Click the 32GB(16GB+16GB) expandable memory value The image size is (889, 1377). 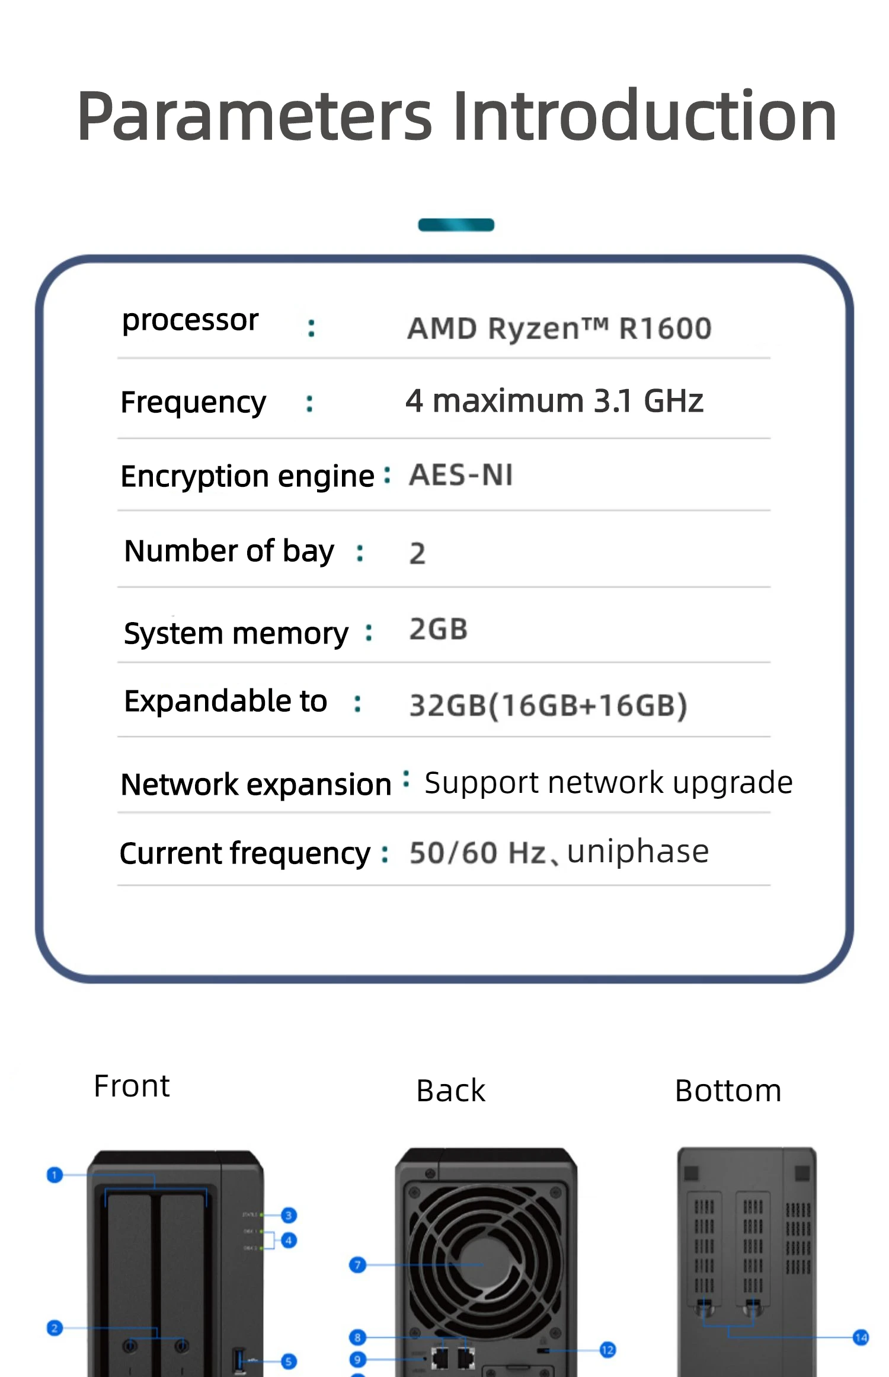[548, 705]
